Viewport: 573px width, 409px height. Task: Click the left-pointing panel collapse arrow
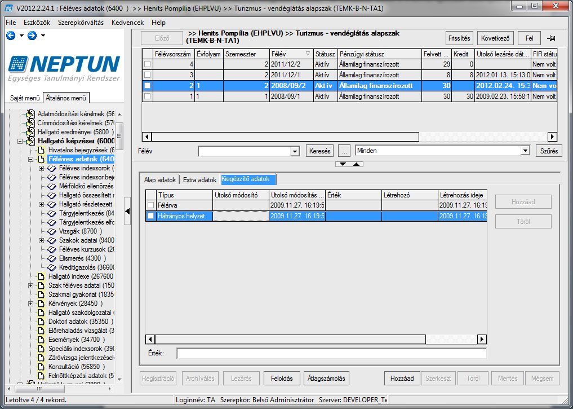[x=127, y=211]
